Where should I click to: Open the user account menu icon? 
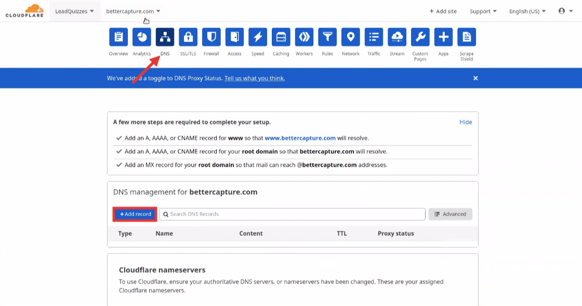coord(565,11)
